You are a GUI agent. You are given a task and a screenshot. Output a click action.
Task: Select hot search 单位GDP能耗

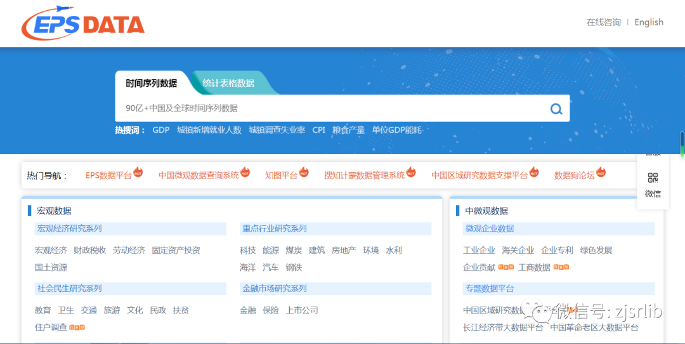pyautogui.click(x=396, y=130)
